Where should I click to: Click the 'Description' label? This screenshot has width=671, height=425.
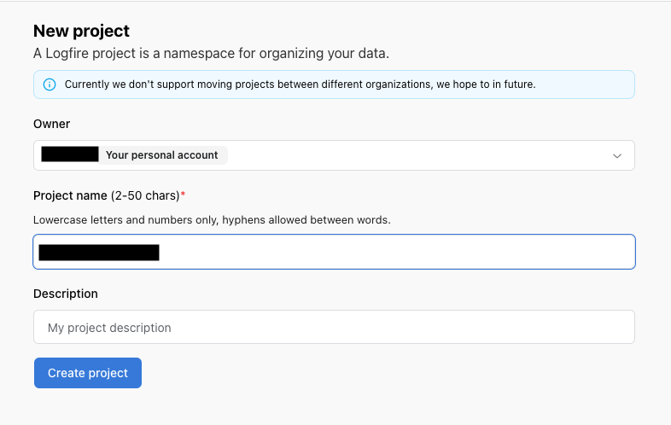coord(66,294)
